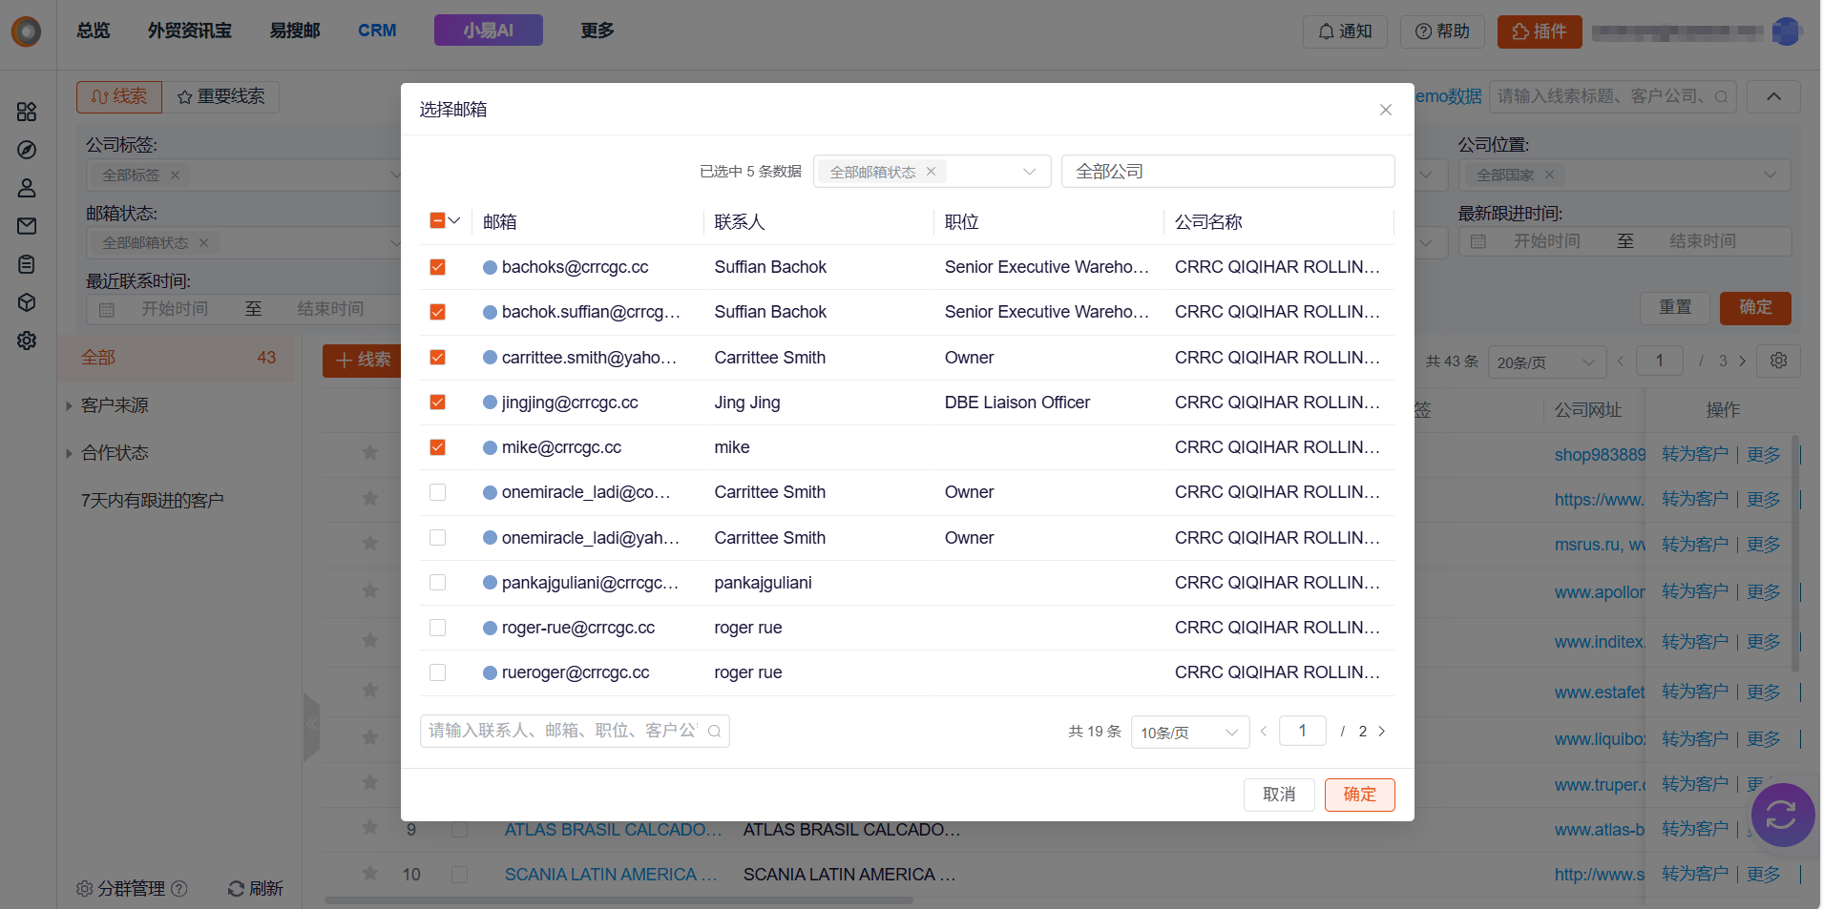The image size is (1823, 909).
Task: Click the horizontal scrollbar at table bottom
Action: (618, 900)
